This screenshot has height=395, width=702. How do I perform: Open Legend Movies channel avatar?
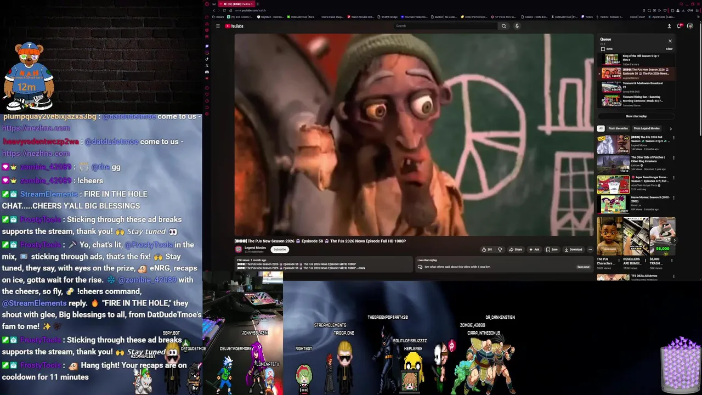pos(239,249)
